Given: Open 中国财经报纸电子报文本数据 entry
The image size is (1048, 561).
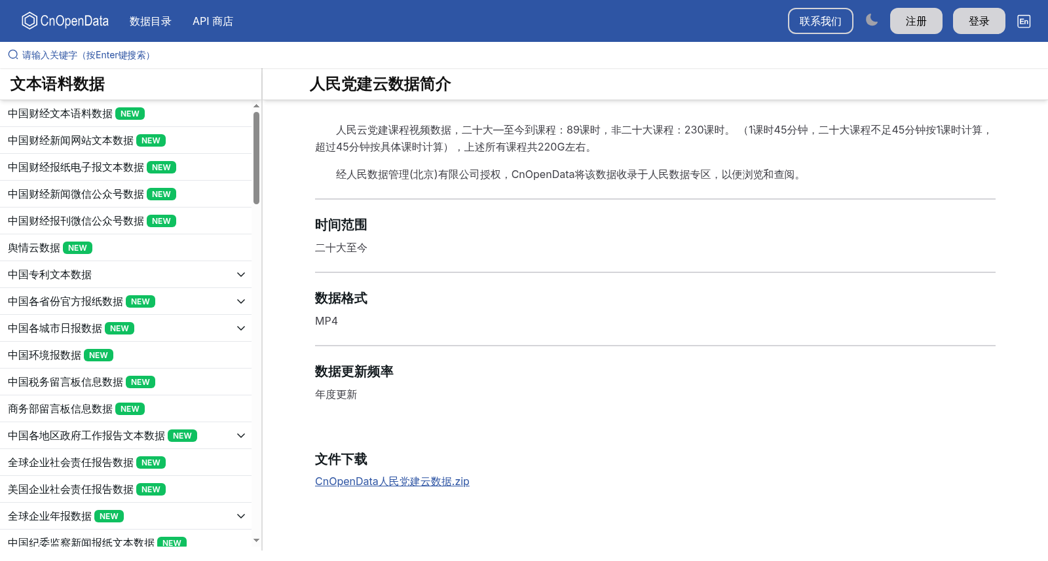Looking at the screenshot, I should click(x=126, y=167).
